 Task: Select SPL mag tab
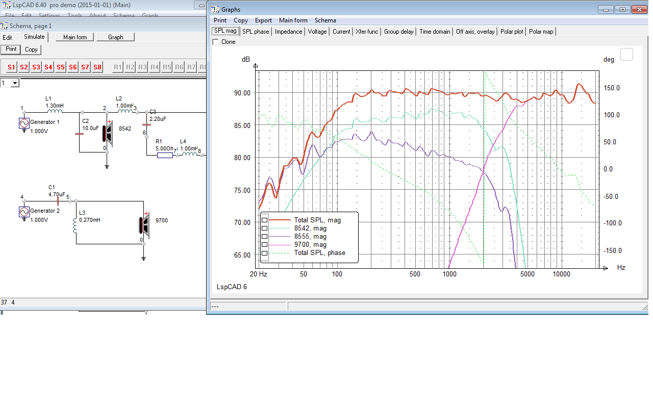coord(225,31)
